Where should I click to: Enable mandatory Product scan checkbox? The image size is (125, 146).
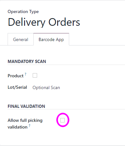click(x=35, y=75)
